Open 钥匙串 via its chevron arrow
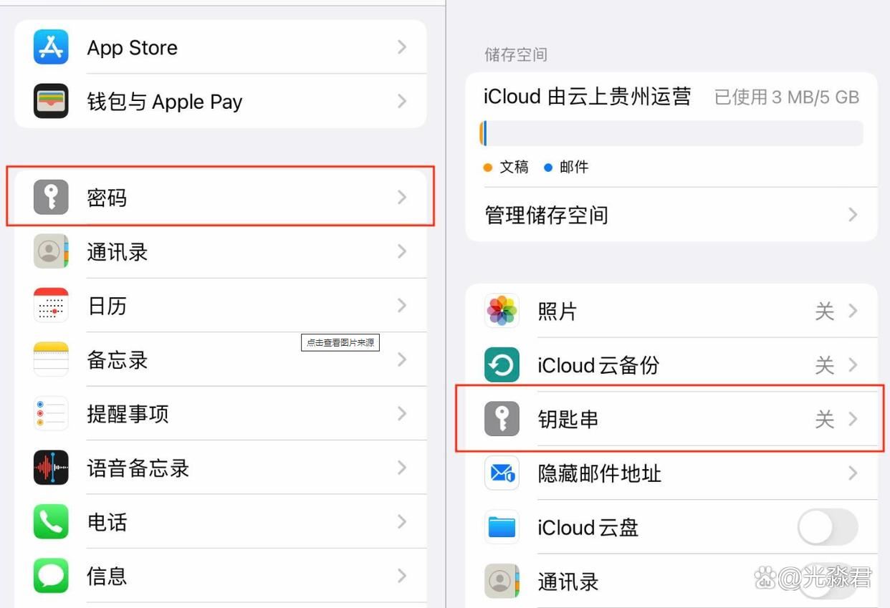This screenshot has width=890, height=608. pos(853,419)
